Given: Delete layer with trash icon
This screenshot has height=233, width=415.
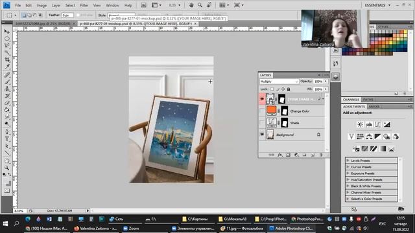Looking at the screenshot, I should pos(321,155).
